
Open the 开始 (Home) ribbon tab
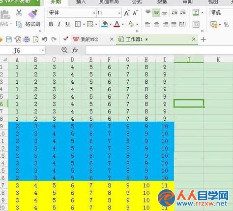pyautogui.click(x=56, y=2)
